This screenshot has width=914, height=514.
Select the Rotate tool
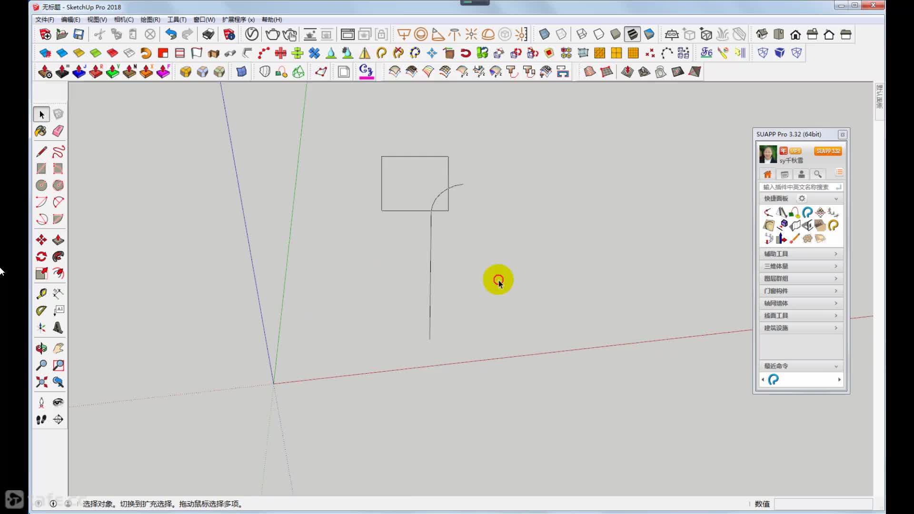tap(41, 257)
